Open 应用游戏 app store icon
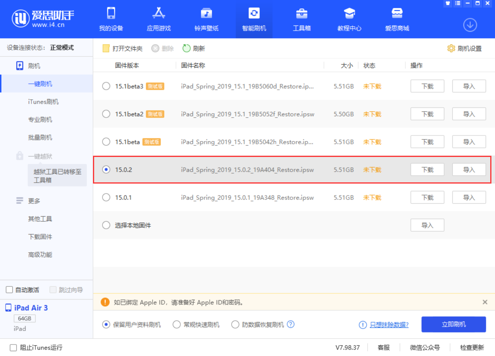The width and height of the screenshot is (495, 356). 159,13
